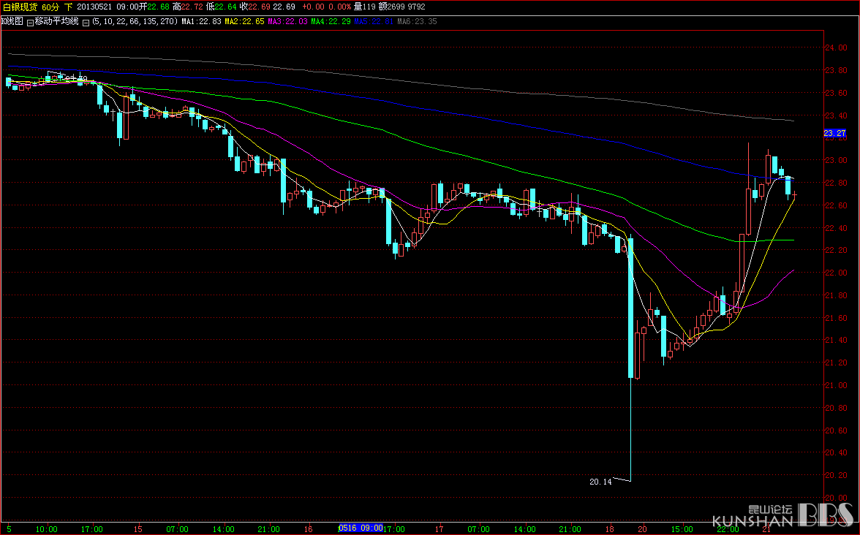Open the 移动平均线 indicator name
Viewport: 860px width, 535px height.
point(56,21)
